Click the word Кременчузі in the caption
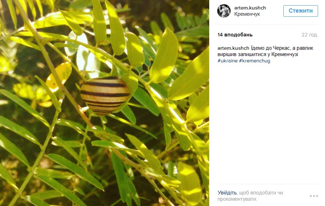Image resolution: width=325 pixels, height=206 pixels. [x=284, y=54]
